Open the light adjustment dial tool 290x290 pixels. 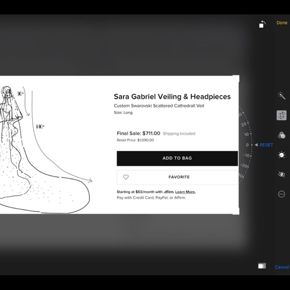(281, 155)
